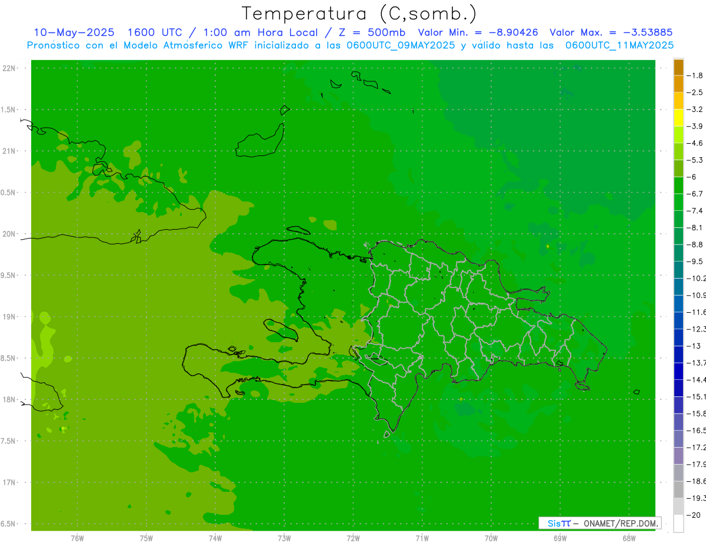The image size is (706, 546).
Task: Click the "-3.9" color bar label
Action: click(x=695, y=126)
